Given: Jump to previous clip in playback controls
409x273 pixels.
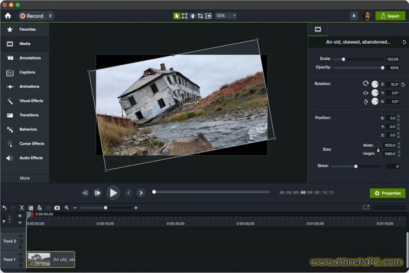Looking at the screenshot, I should pyautogui.click(x=85, y=193).
